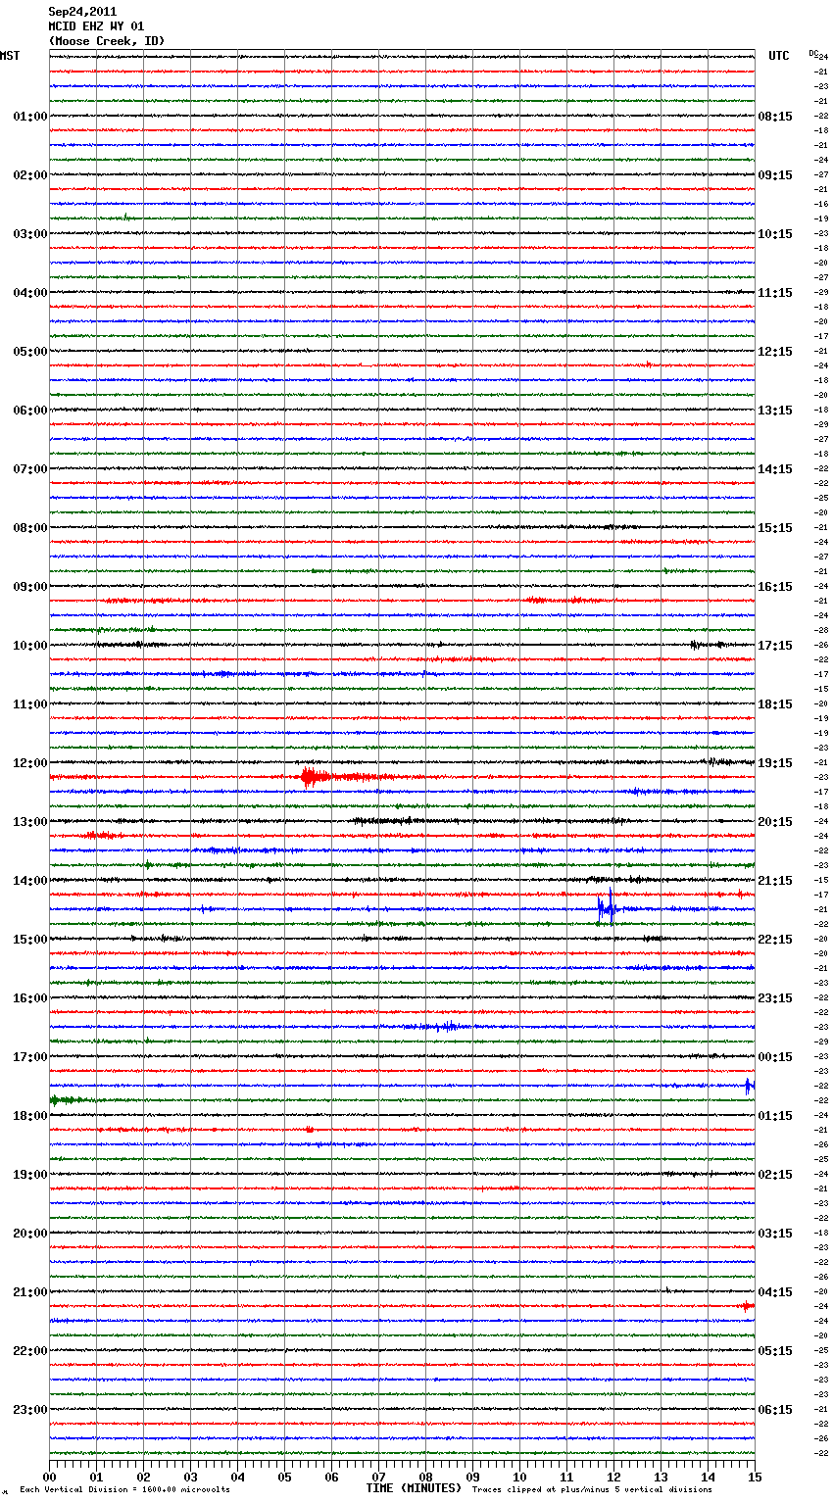Viewport: 833px width, 1503px height.
Task: Click the blue spike at the end of the 17:30 trace
Action: coord(749,1085)
